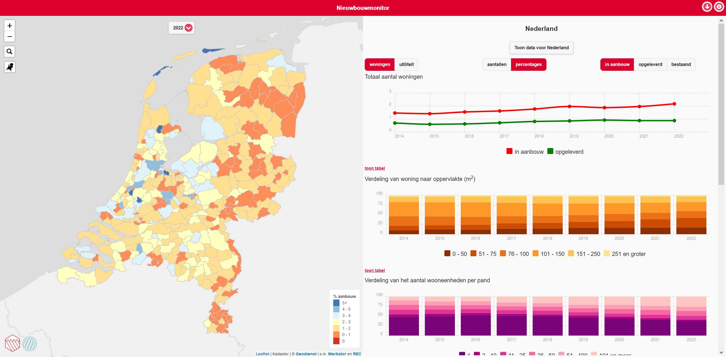
Task: Zoom in on the map
Action: (x=10, y=26)
